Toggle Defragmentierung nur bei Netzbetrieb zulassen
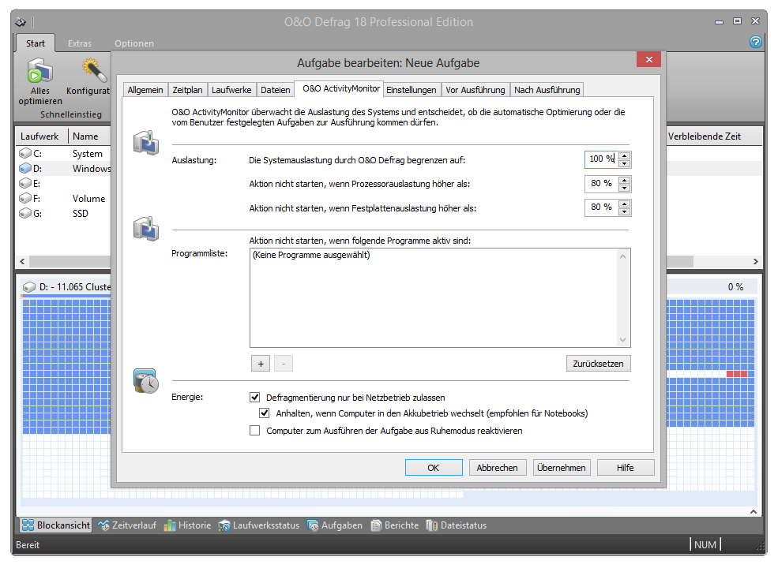Viewport: 778px width, 568px height. [255, 397]
